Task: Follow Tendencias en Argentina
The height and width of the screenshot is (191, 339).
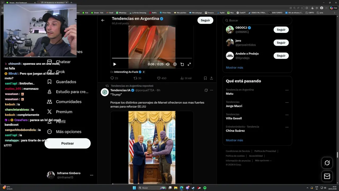Action: (x=205, y=20)
